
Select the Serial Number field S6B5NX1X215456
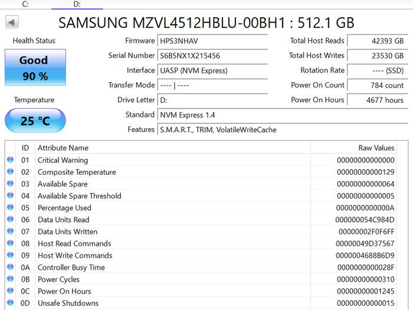pyautogui.click(x=212, y=56)
